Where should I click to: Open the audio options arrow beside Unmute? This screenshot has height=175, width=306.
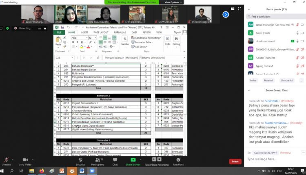pos(13,160)
